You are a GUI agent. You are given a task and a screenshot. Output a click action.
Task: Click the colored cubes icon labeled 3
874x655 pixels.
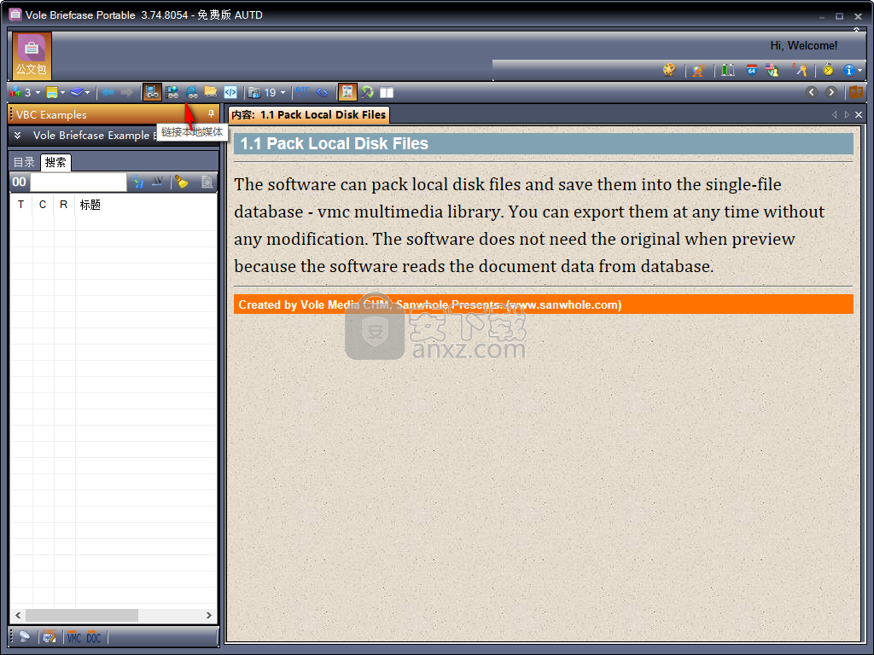coord(15,92)
